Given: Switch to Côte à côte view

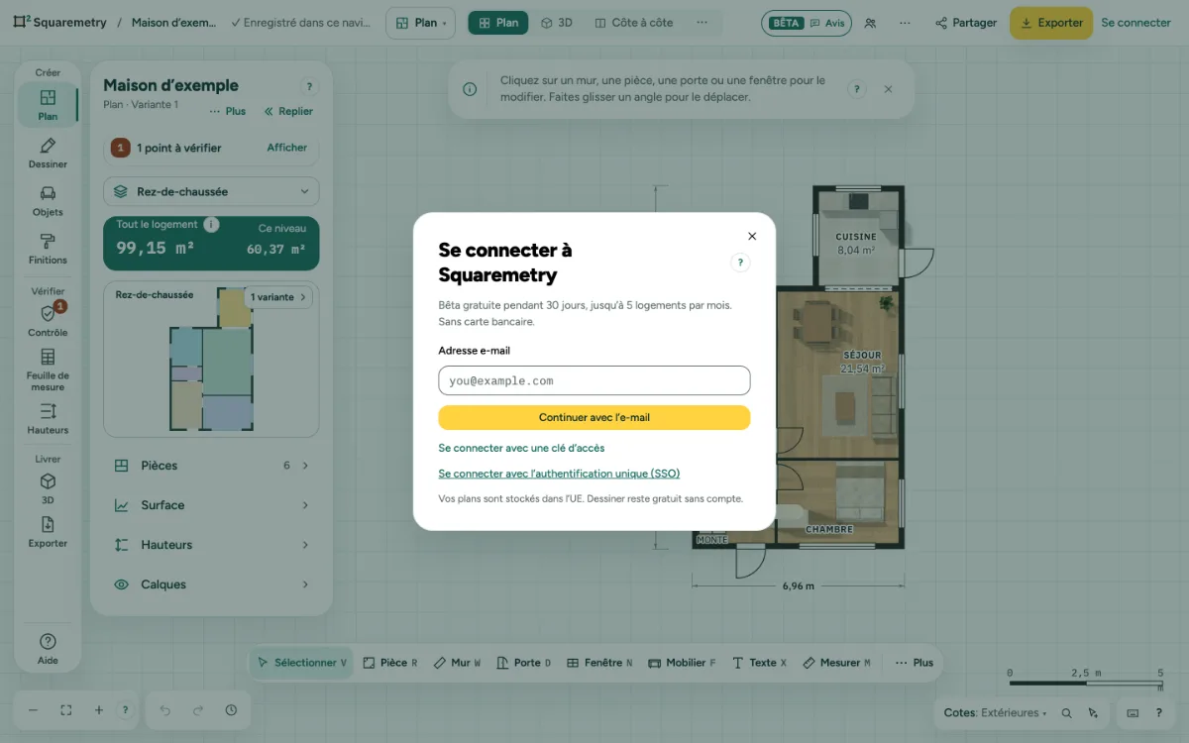Looking at the screenshot, I should click(x=634, y=23).
